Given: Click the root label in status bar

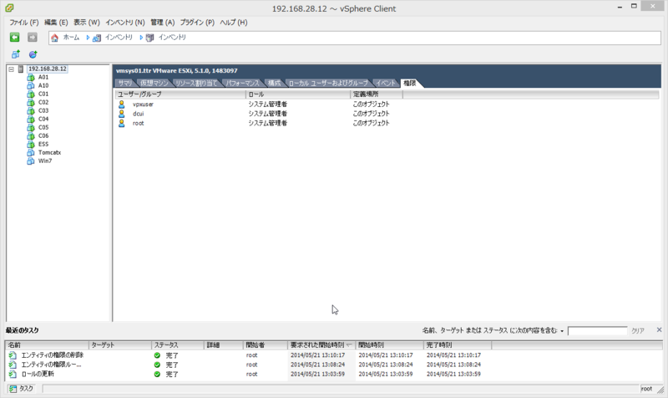Looking at the screenshot, I should pyautogui.click(x=646, y=389).
